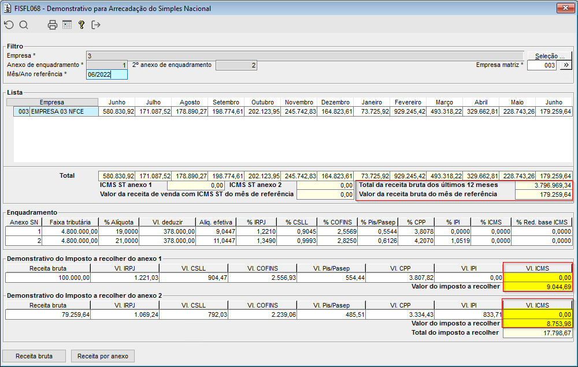
Task: Open the Seleção... company picker
Action: (549, 56)
